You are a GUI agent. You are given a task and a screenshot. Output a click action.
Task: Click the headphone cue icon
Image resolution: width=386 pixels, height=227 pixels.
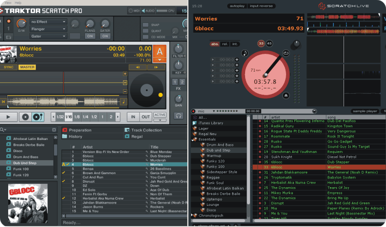pyautogui.click(x=179, y=116)
